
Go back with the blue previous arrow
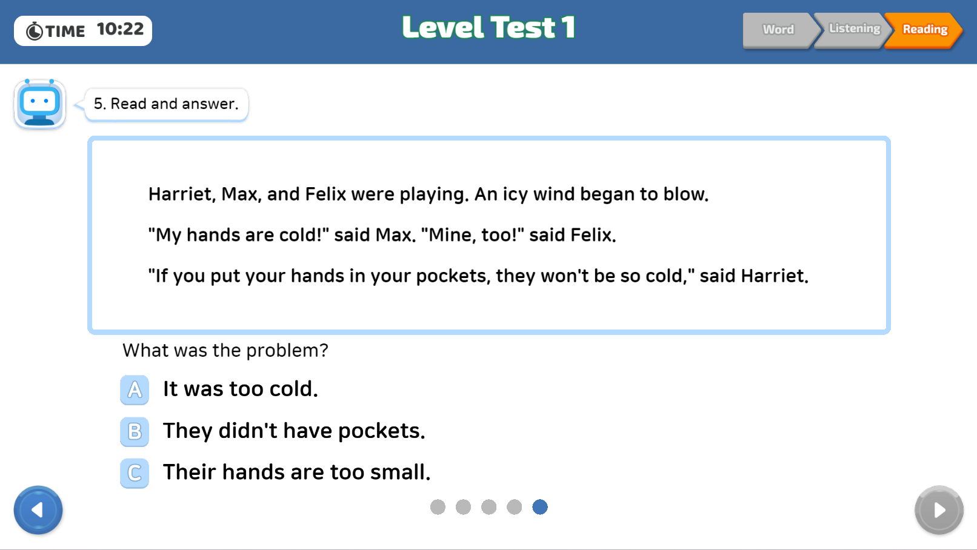(38, 510)
